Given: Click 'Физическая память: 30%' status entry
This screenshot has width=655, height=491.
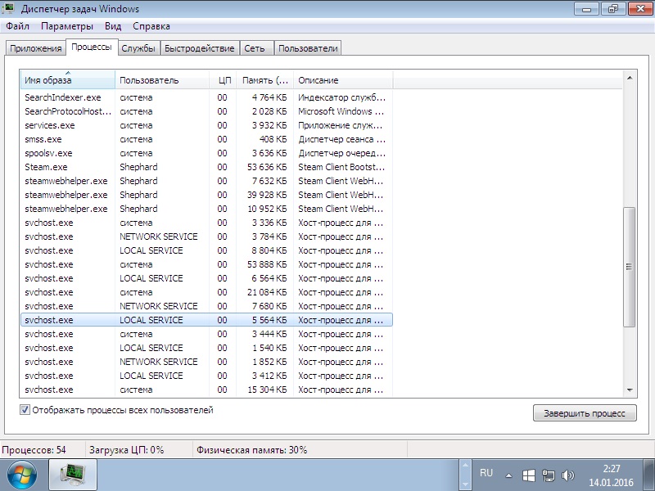Looking at the screenshot, I should (x=252, y=450).
